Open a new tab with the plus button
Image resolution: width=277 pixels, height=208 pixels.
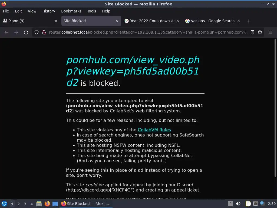(x=249, y=21)
